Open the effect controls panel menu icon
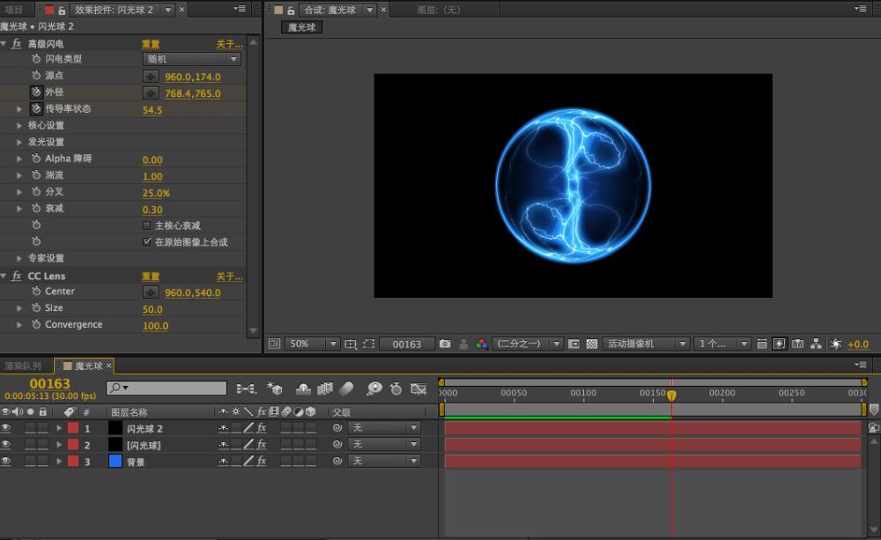This screenshot has height=540, width=881. tap(240, 9)
